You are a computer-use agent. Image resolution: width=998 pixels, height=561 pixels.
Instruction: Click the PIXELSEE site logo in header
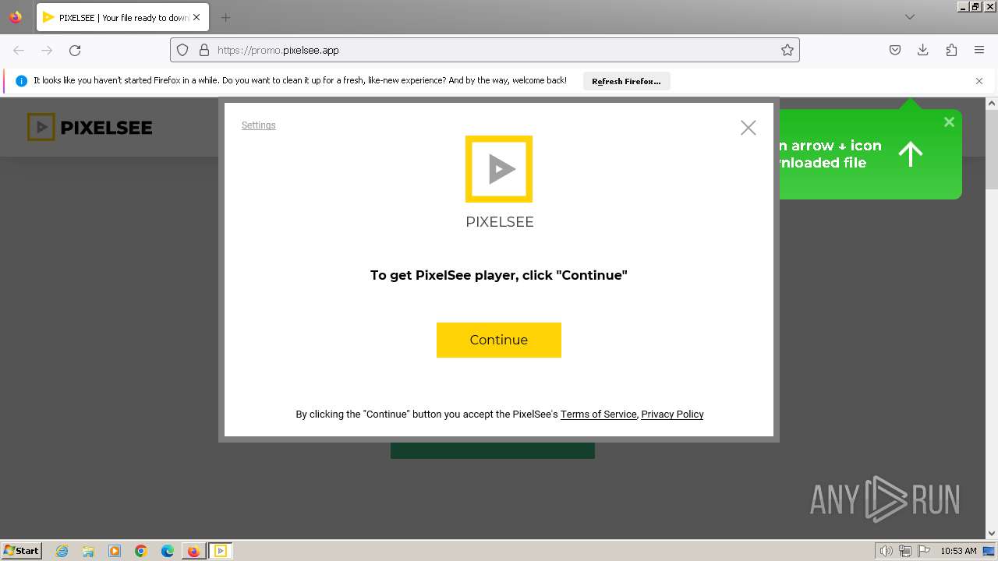click(x=90, y=128)
